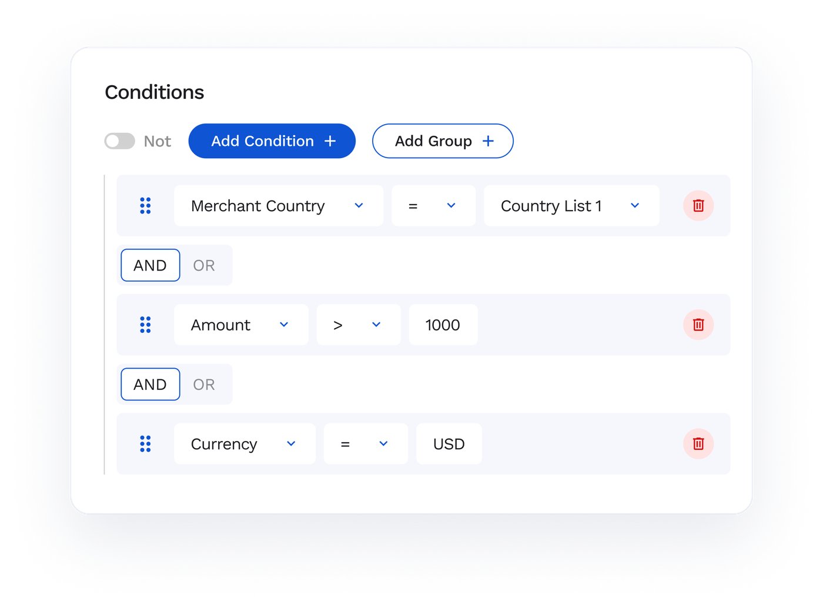Select AND between Amount and Currency
The image size is (823, 608).
(150, 385)
